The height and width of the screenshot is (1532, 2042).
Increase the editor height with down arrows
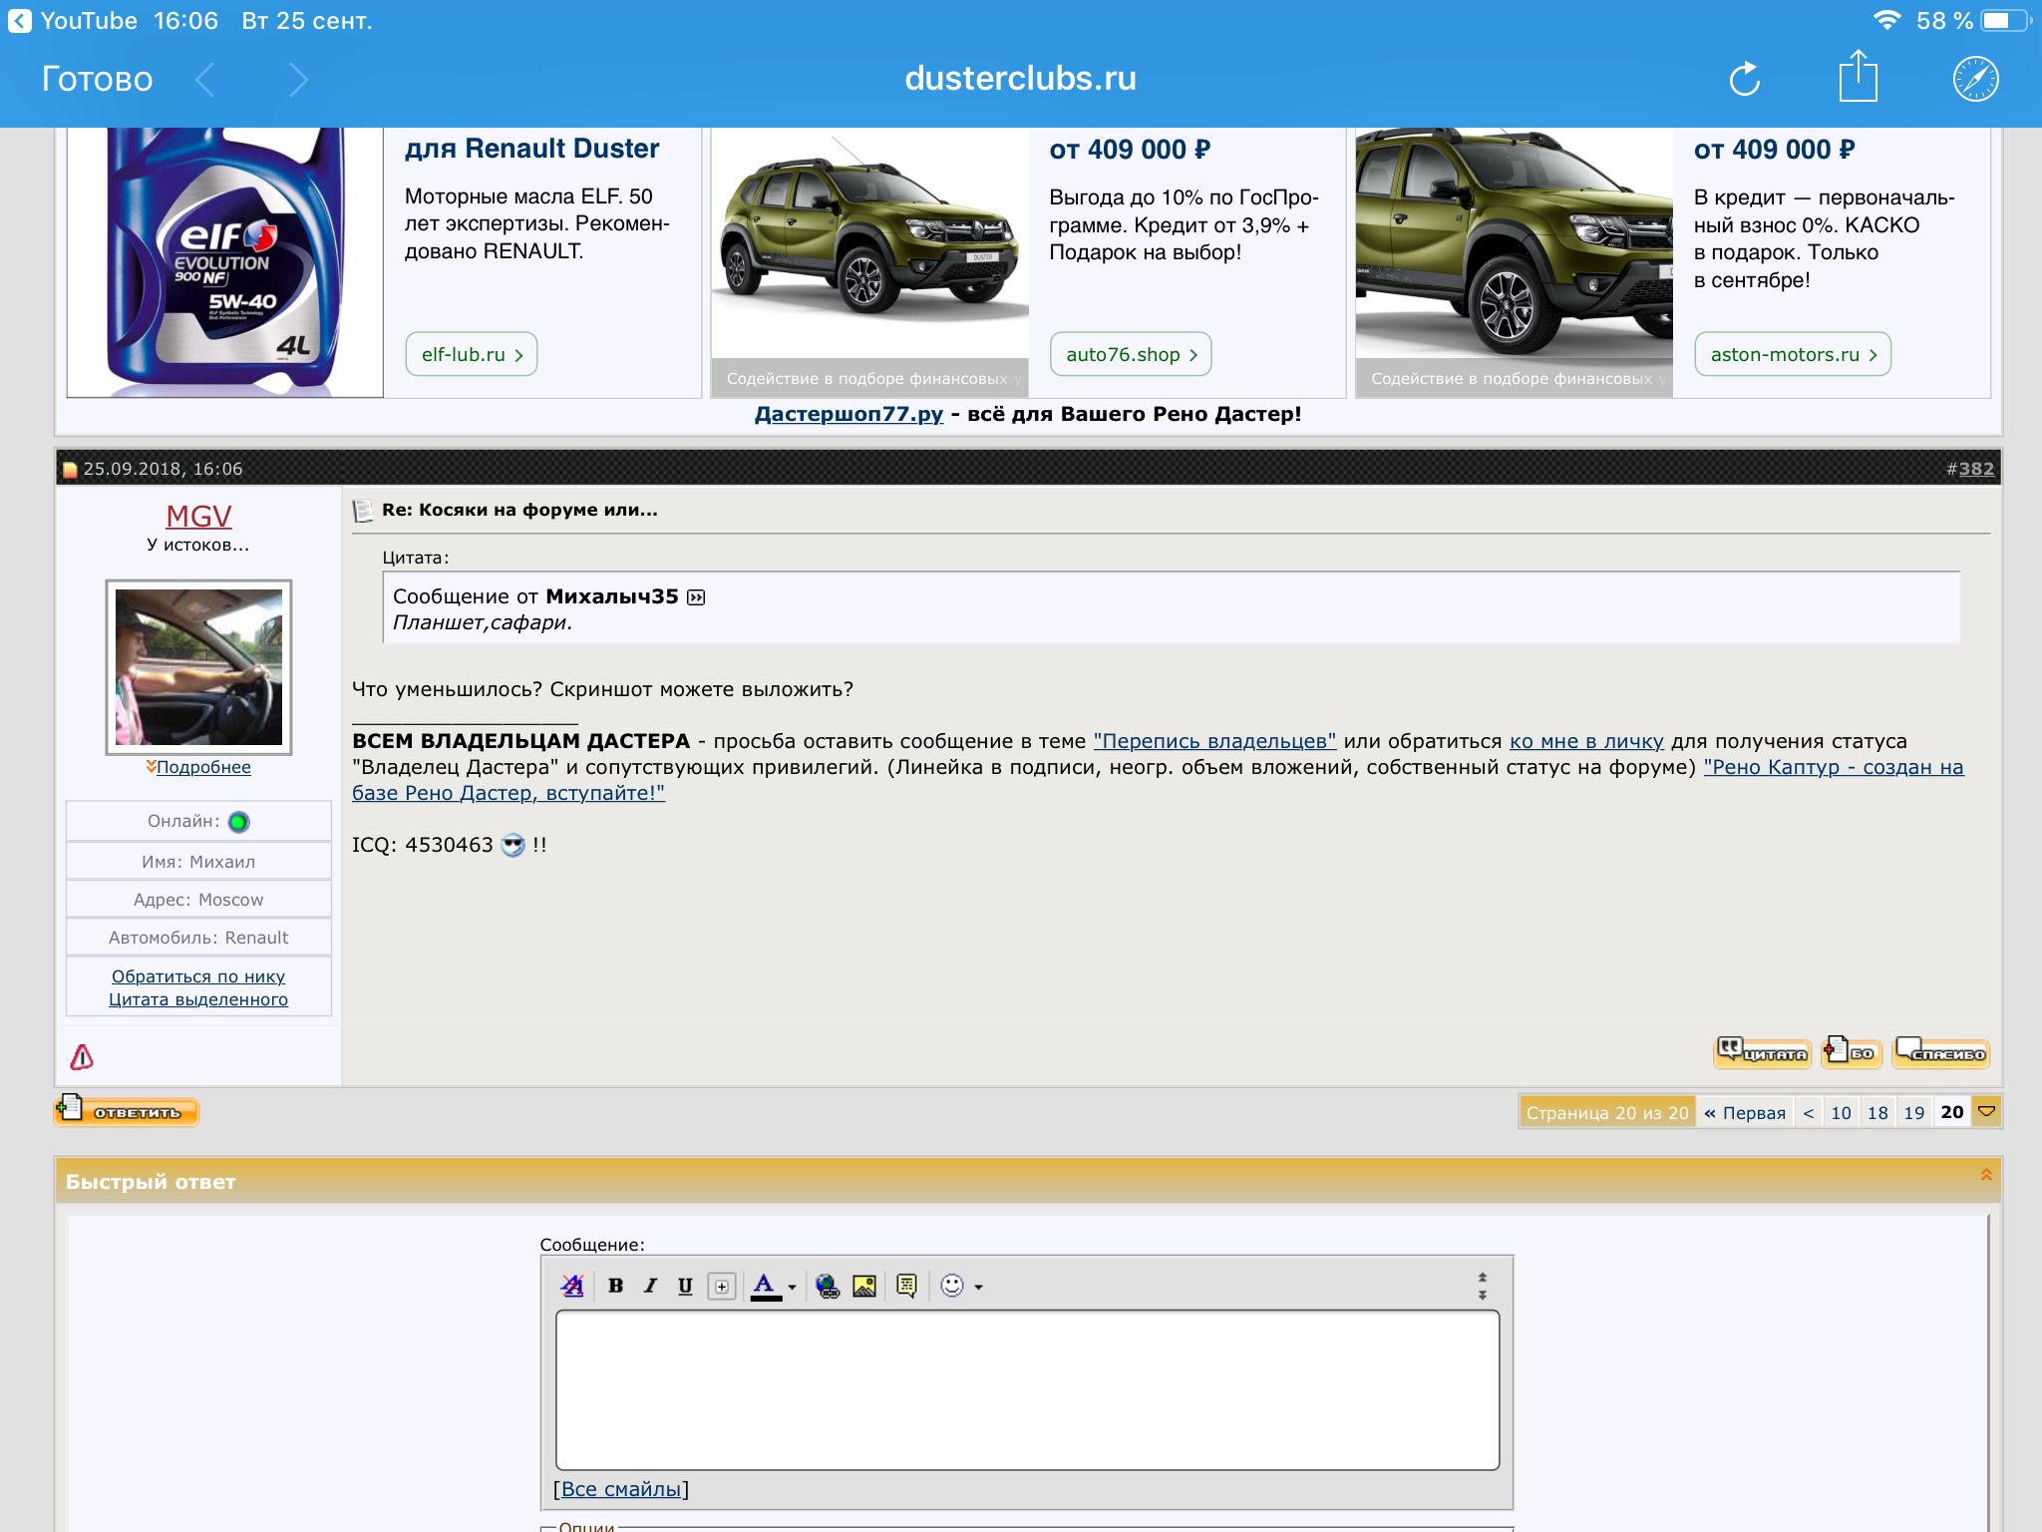point(1483,1295)
